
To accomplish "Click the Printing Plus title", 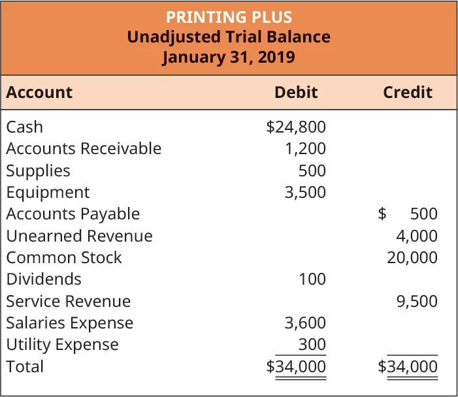I will click(x=229, y=16).
